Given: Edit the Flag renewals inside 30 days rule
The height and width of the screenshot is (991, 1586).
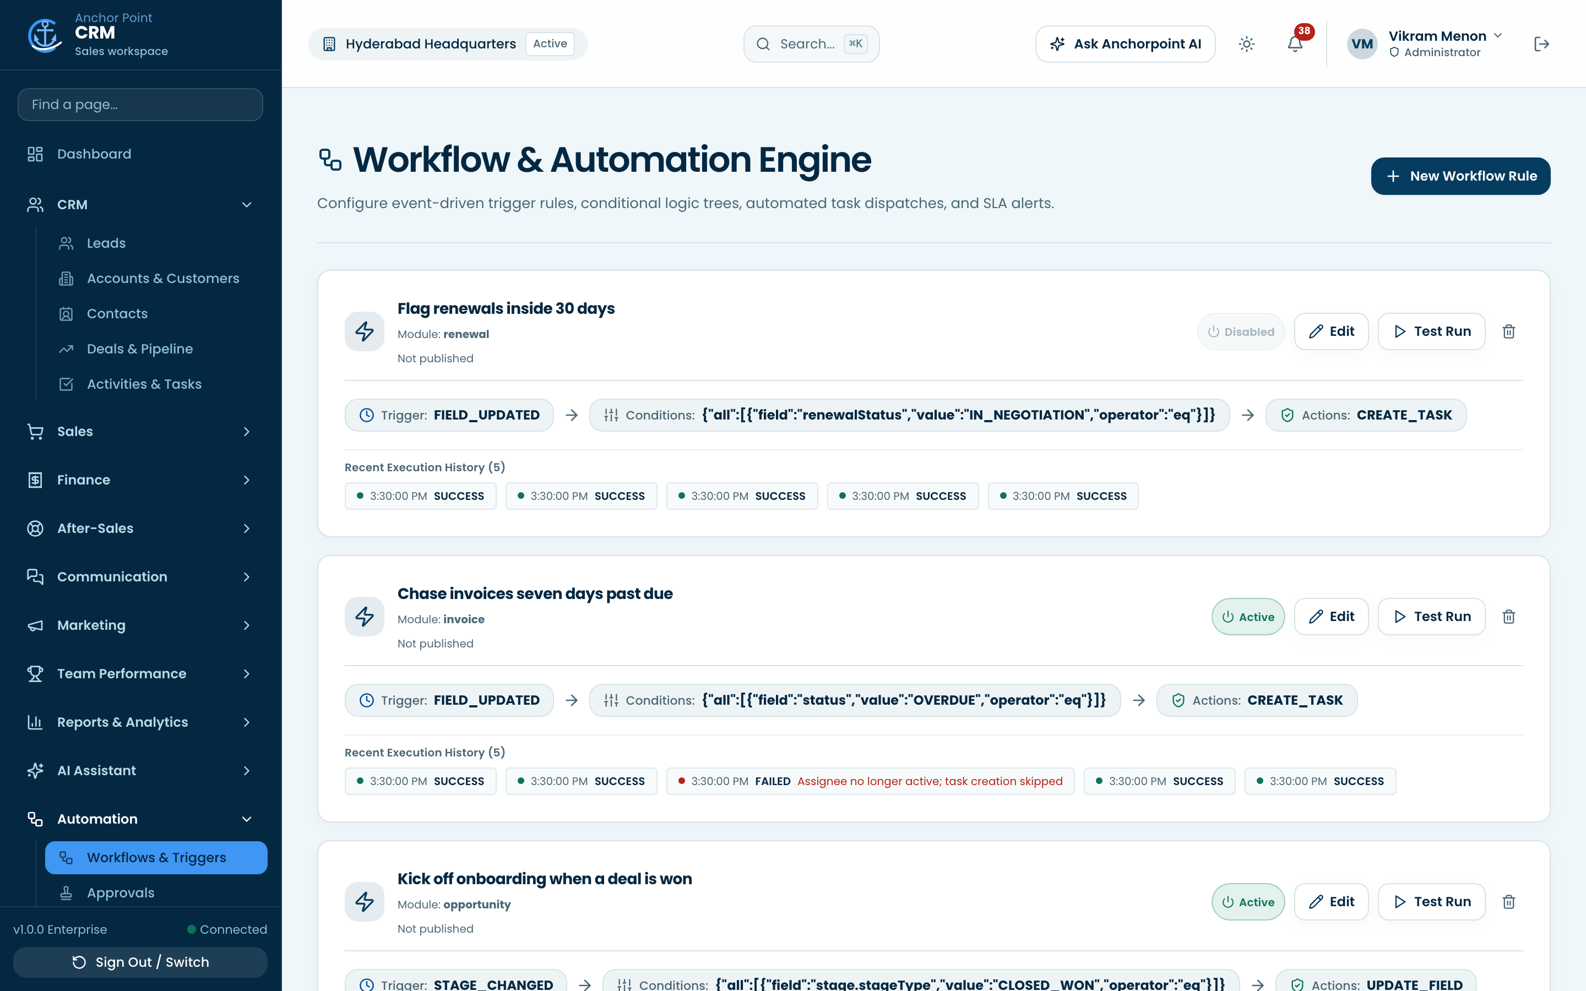Looking at the screenshot, I should (x=1331, y=331).
